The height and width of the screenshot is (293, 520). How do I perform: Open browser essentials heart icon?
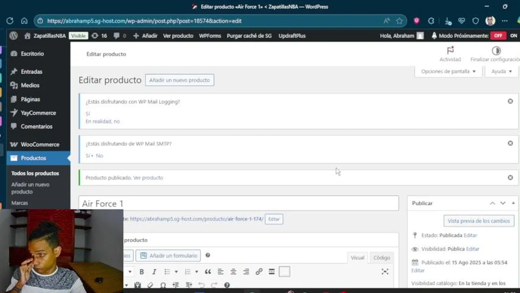pyautogui.click(x=461, y=21)
